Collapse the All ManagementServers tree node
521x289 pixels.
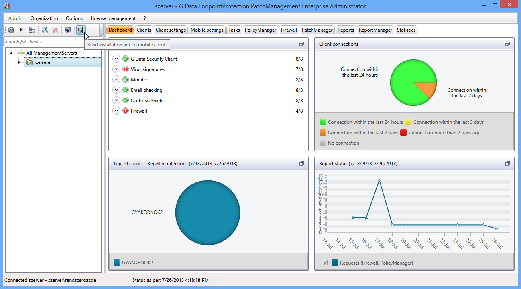tap(12, 53)
